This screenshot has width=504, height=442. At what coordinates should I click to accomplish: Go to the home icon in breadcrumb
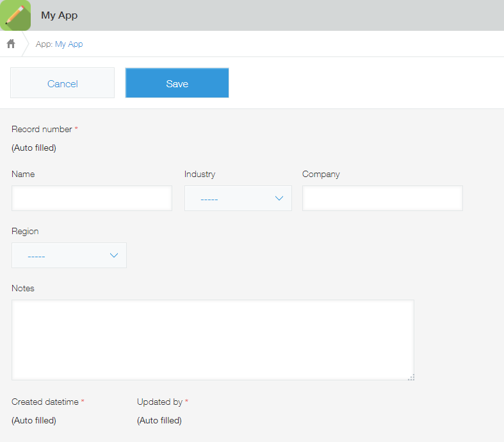(x=11, y=44)
